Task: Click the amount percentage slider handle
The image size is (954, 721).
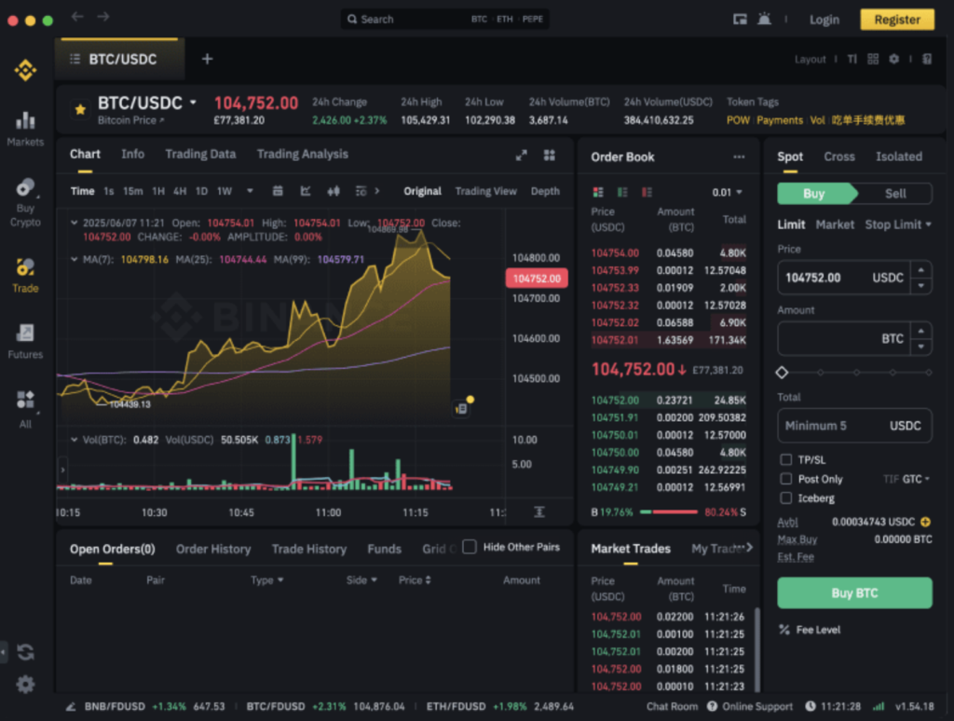Action: [x=782, y=373]
